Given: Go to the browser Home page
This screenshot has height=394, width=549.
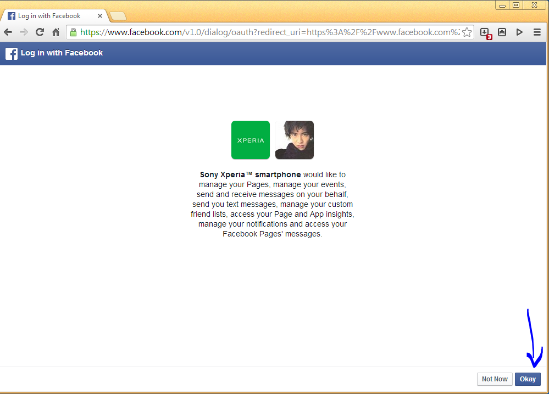Looking at the screenshot, I should click(x=56, y=32).
